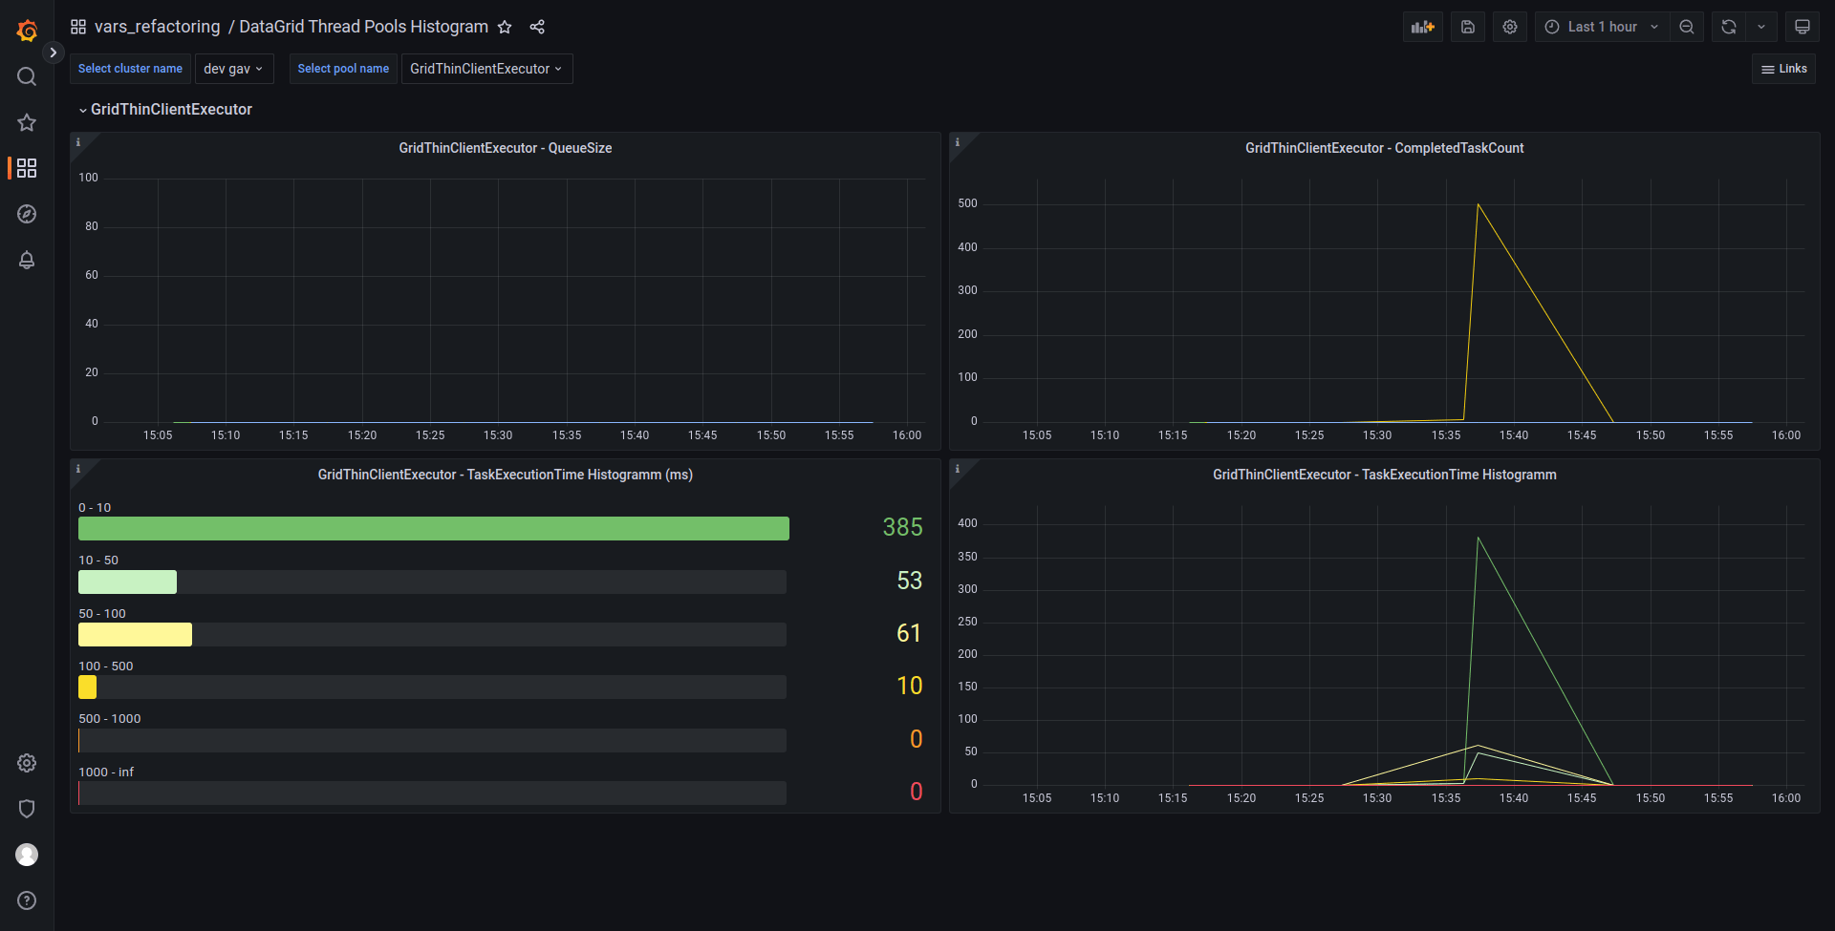Click the light green 10 - 50 bar
The height and width of the screenshot is (931, 1835).
pyautogui.click(x=127, y=582)
